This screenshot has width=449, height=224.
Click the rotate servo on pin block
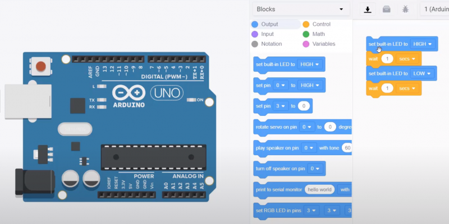(277, 127)
